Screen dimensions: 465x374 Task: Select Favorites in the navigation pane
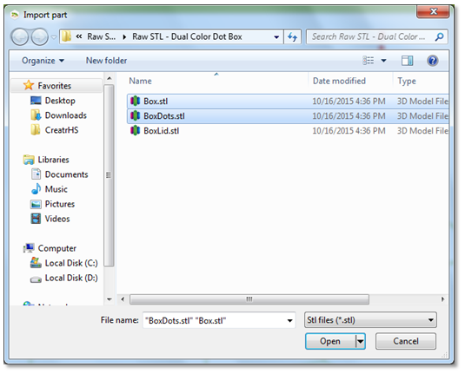coord(56,86)
